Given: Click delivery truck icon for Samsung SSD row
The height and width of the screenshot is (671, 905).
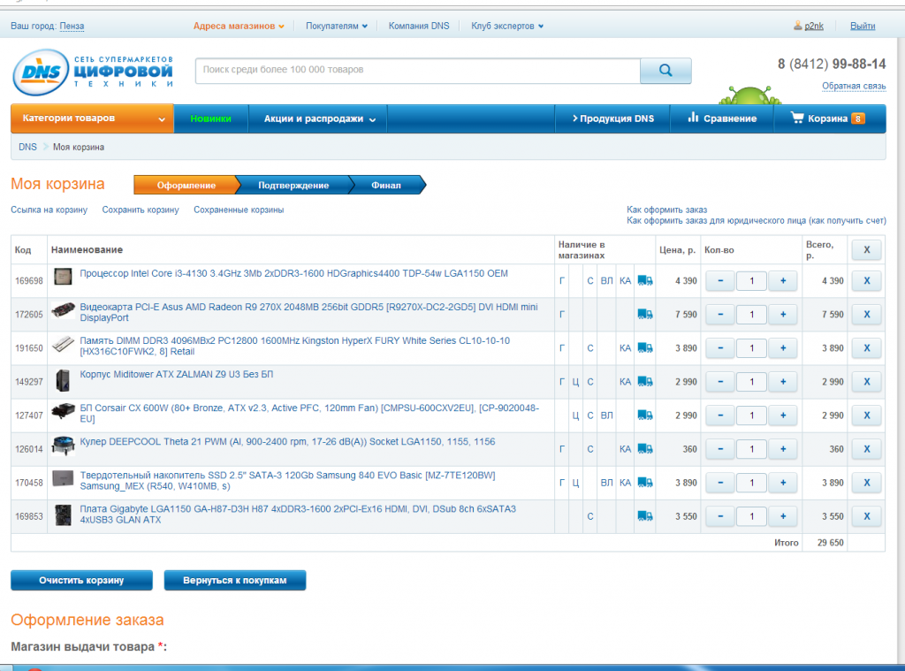Looking at the screenshot, I should pos(645,483).
